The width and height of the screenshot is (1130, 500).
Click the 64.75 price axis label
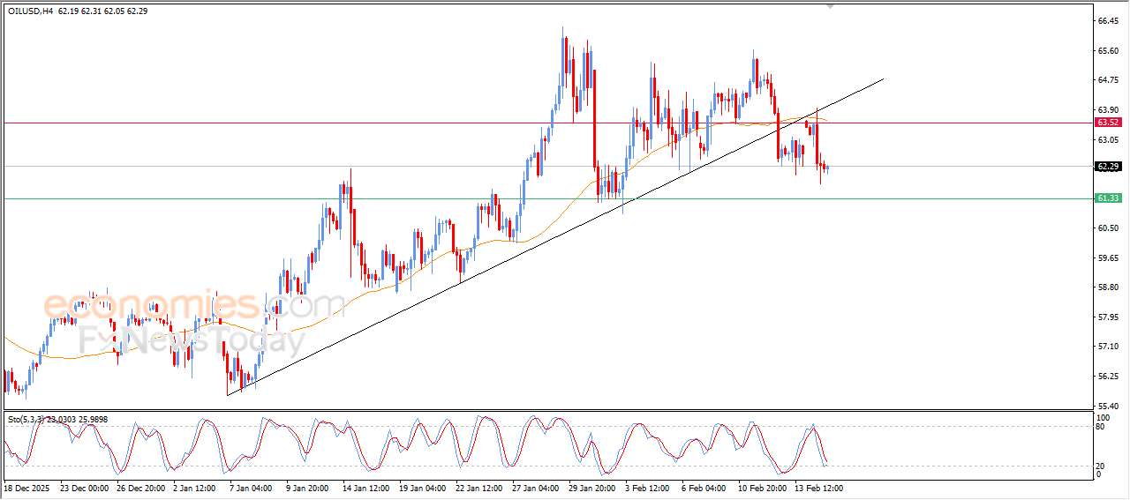[x=1107, y=80]
